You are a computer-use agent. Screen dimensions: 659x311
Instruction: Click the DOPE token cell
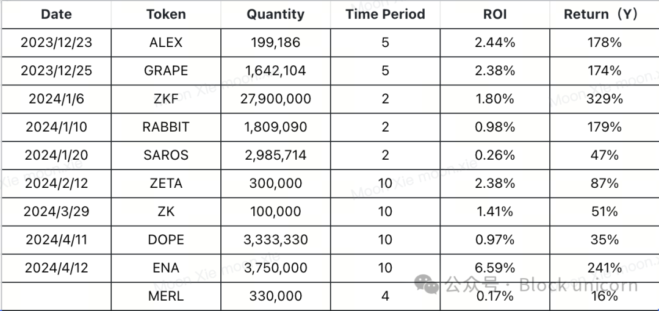click(x=166, y=240)
